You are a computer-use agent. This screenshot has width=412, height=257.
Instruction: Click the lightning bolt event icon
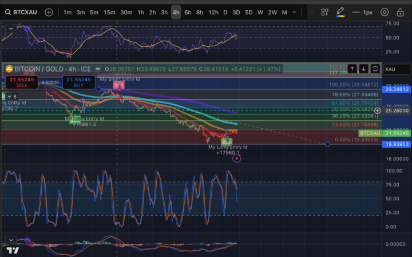(237, 158)
